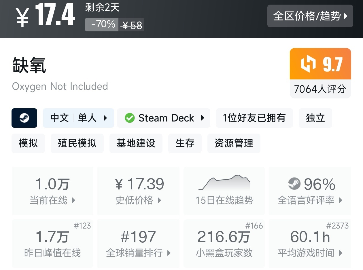This screenshot has height=270, width=363.
Task: Expand the 史低价格 history arrow
Action: pyautogui.click(x=159, y=200)
